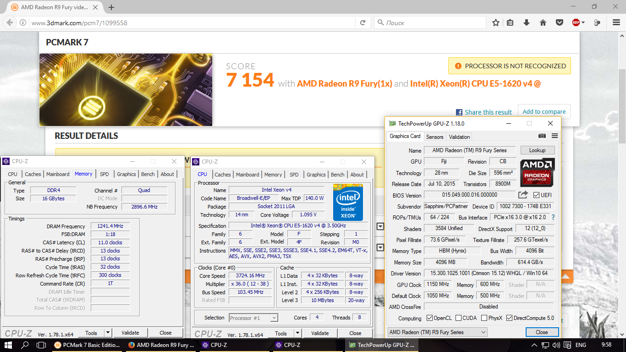This screenshot has height=352, width=626.
Task: Click the Bus Interface question mark icon
Action: (553, 217)
